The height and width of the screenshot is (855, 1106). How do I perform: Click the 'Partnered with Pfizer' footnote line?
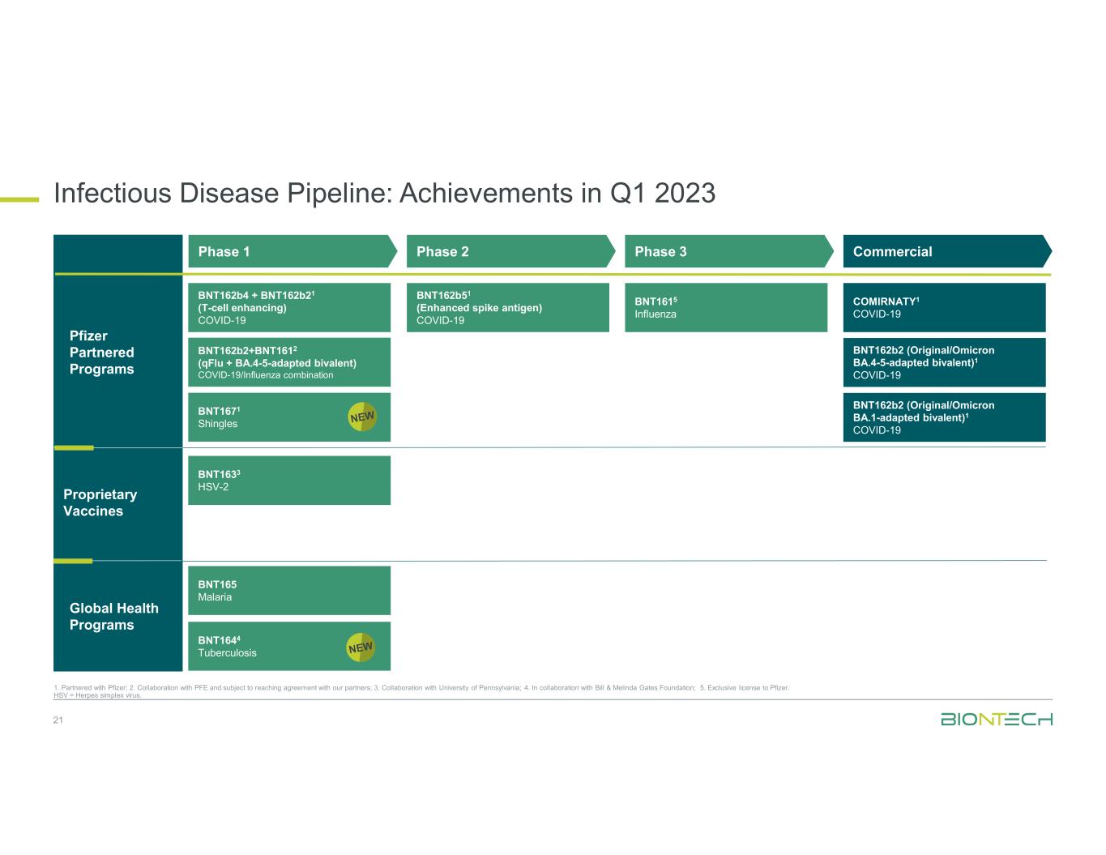pyautogui.click(x=421, y=688)
